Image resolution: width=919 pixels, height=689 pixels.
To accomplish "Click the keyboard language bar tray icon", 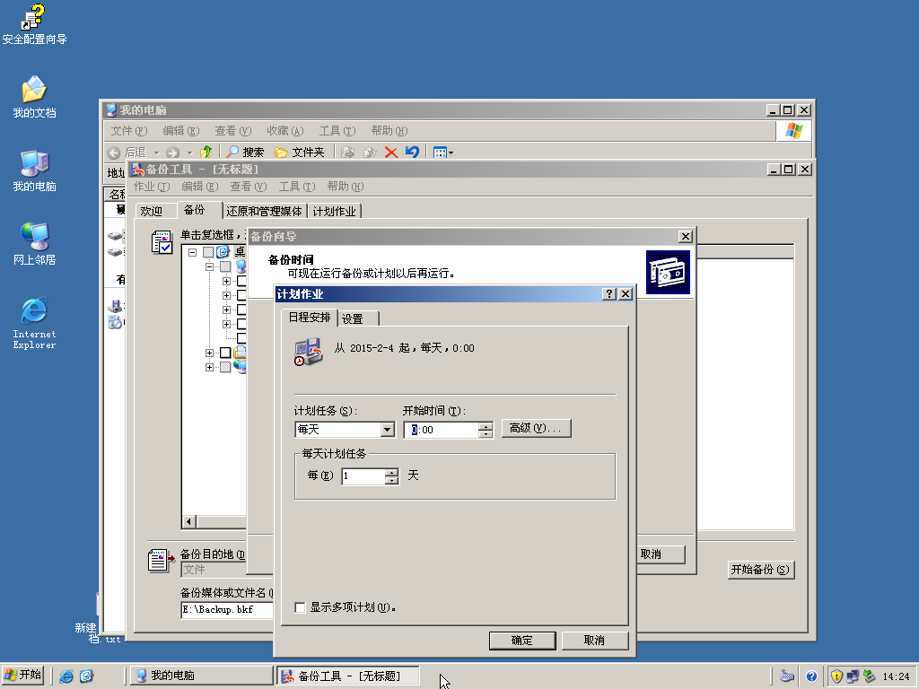I will coord(786,676).
